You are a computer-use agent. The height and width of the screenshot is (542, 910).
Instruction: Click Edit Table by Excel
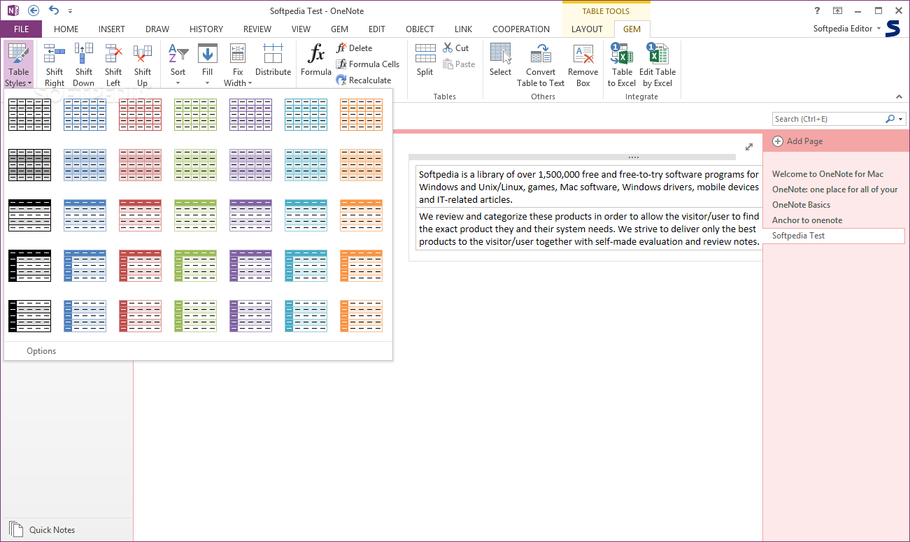[x=657, y=64]
